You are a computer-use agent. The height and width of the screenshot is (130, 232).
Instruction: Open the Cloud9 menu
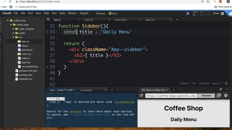coord(7,13)
